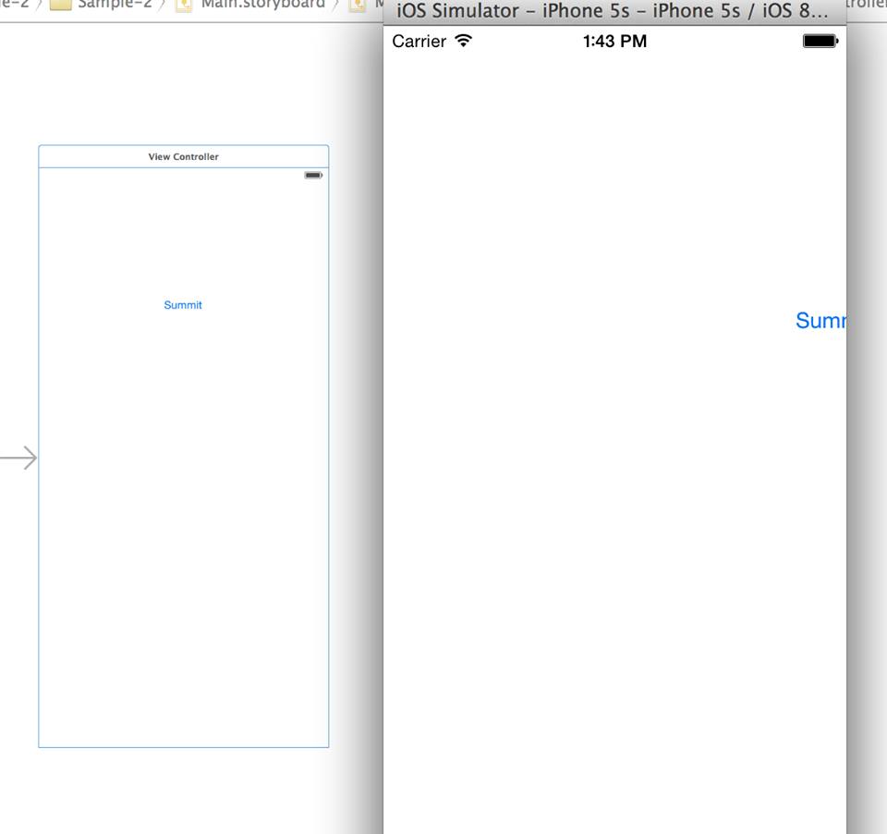Click the Wi-Fi icon in simulator status bar
The height and width of the screenshot is (834, 887).
[463, 41]
